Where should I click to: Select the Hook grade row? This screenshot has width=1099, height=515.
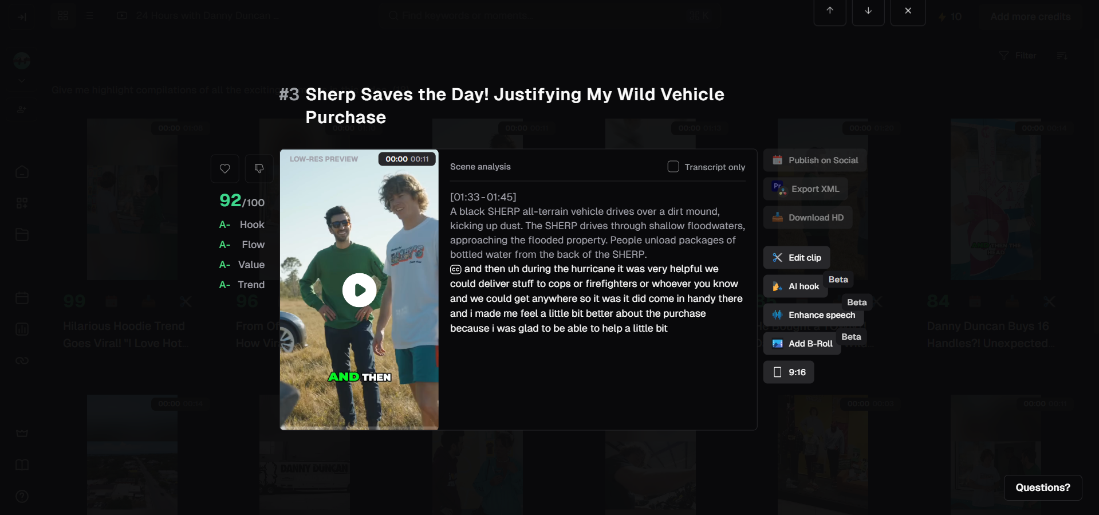click(242, 225)
